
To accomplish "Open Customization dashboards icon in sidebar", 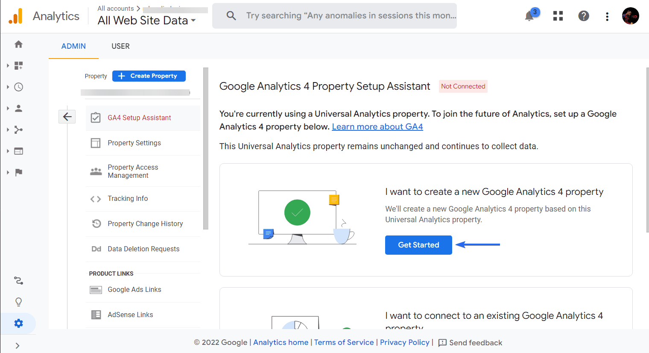I will (x=18, y=65).
